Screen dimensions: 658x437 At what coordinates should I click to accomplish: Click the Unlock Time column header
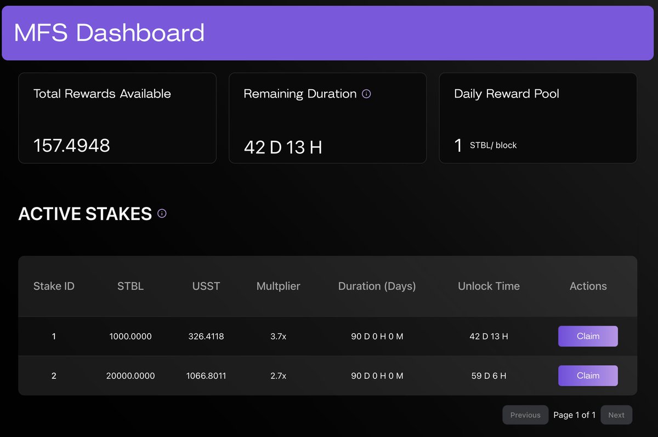[x=489, y=286]
